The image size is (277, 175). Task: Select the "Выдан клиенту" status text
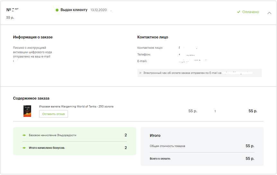[74, 10]
